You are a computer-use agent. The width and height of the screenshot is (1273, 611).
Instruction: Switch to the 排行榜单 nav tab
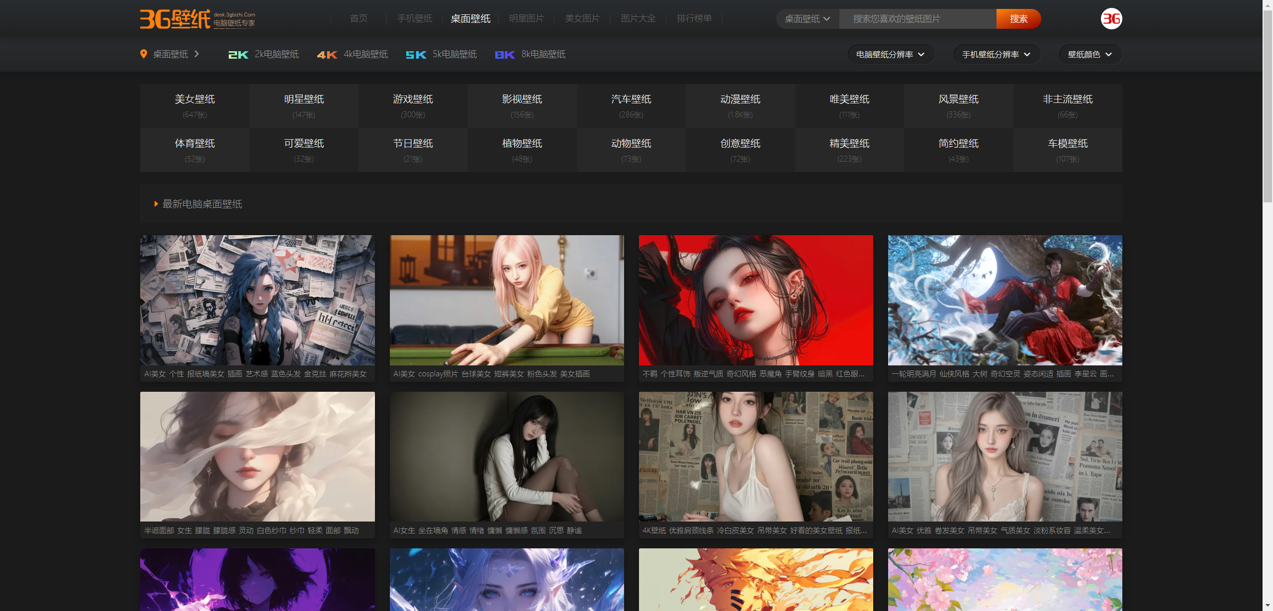(x=694, y=18)
